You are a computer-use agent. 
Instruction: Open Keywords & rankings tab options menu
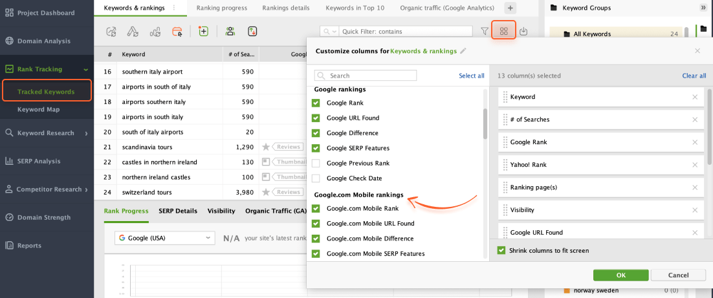coord(174,8)
